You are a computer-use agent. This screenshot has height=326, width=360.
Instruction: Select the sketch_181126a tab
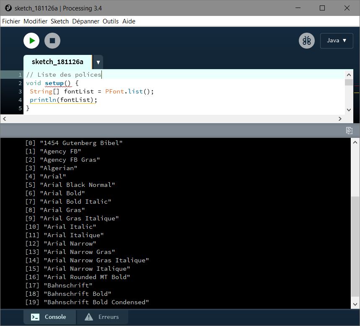tap(57, 62)
